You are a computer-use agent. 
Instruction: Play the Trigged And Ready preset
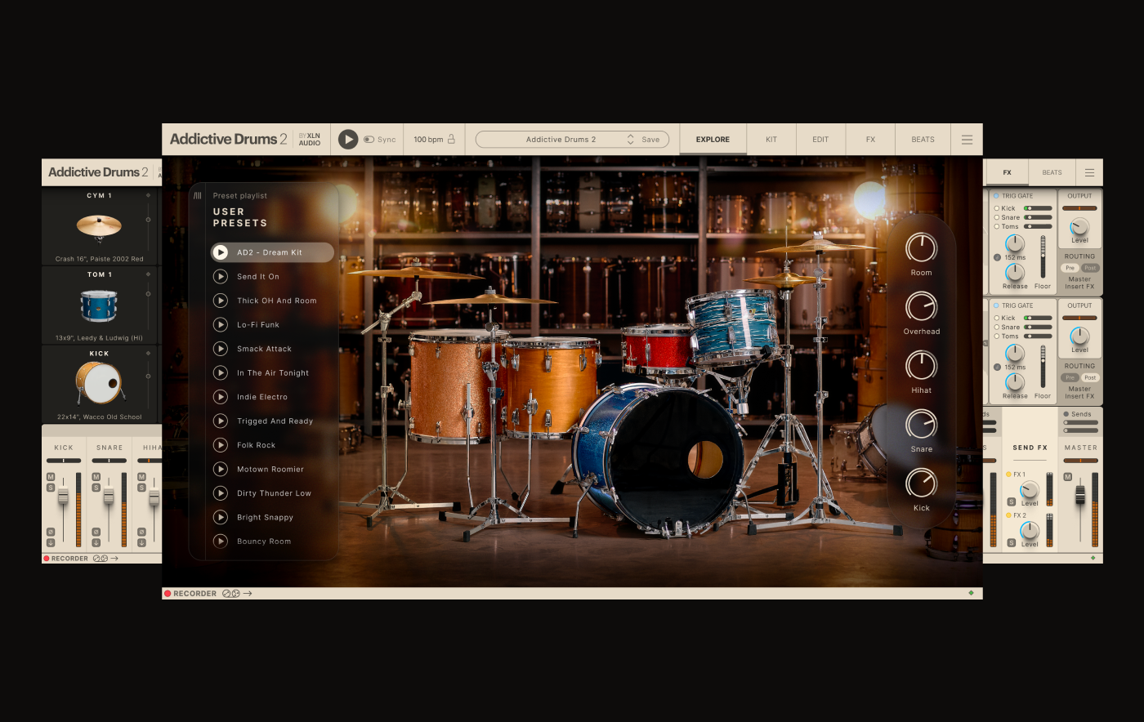(221, 421)
